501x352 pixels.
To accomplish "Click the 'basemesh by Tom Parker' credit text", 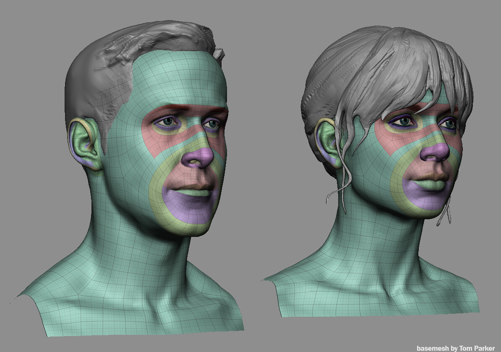I will tap(455, 348).
